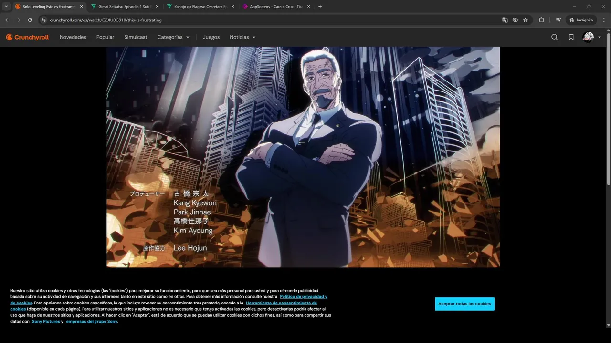The image size is (611, 343).
Task: Expand the Noticias dropdown
Action: pyautogui.click(x=242, y=37)
